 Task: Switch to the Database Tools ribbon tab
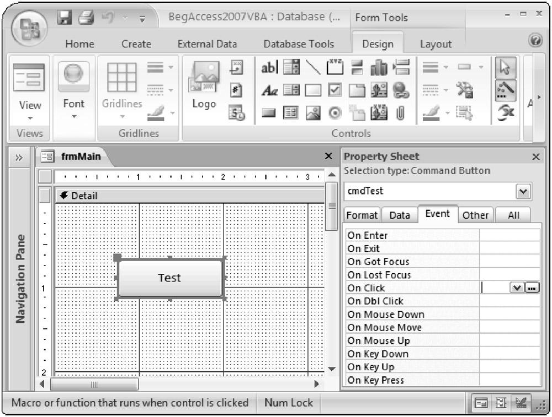coord(299,44)
